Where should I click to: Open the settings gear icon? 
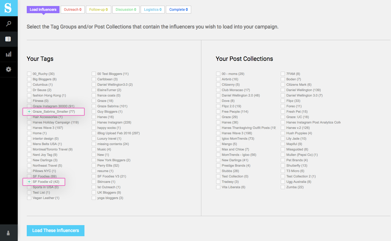pyautogui.click(x=8, y=70)
